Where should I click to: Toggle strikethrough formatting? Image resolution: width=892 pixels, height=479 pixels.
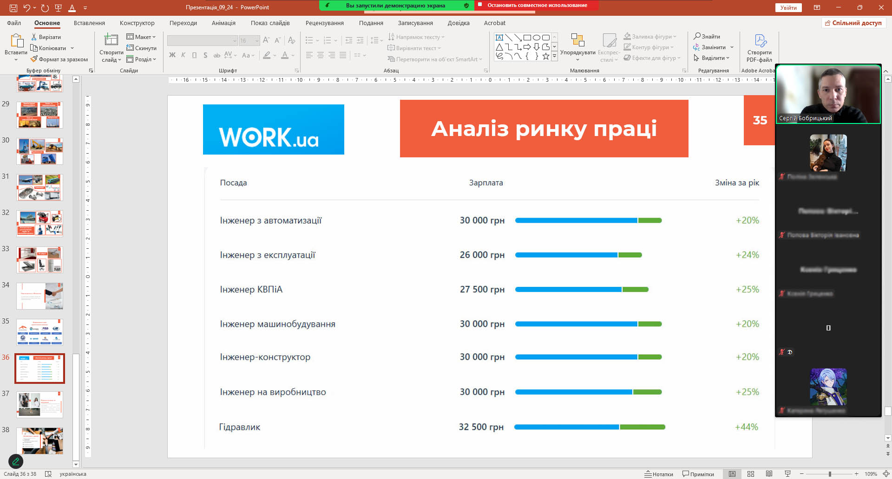click(216, 55)
